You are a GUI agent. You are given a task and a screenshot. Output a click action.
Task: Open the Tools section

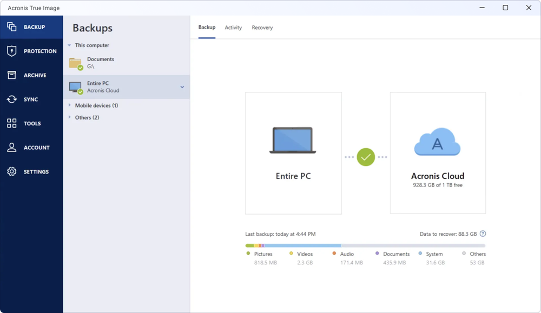click(11, 123)
